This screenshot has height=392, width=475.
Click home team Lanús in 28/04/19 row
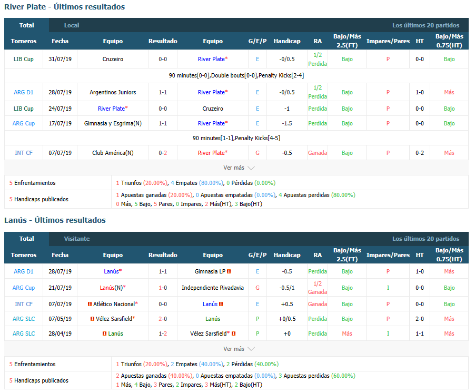(115, 334)
